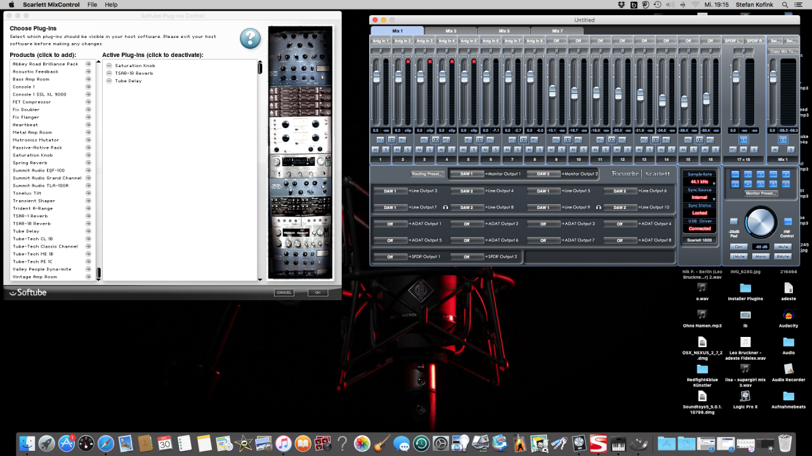The width and height of the screenshot is (812, 456).
Task: Select monitor output button 10 in the monitor section
Action: (x=786, y=184)
